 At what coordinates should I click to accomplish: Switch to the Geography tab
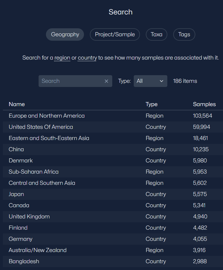click(x=65, y=34)
